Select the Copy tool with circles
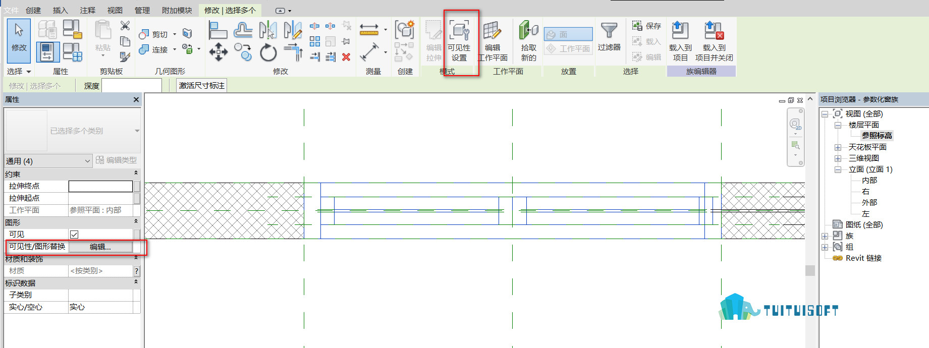Viewport: 929px width, 348px height. 243,52
